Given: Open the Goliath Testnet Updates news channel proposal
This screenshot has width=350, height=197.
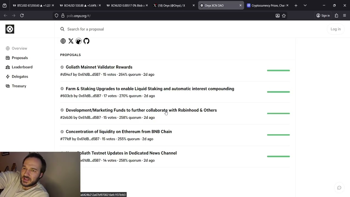Looking at the screenshot, I should 121,153.
